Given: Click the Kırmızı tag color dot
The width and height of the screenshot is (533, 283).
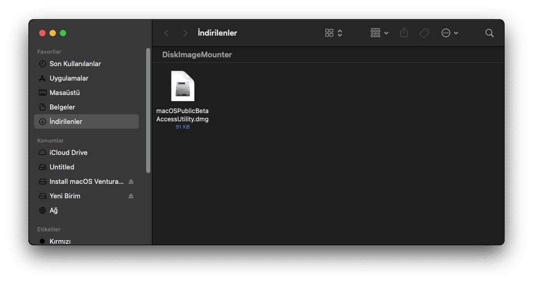Looking at the screenshot, I should [42, 241].
